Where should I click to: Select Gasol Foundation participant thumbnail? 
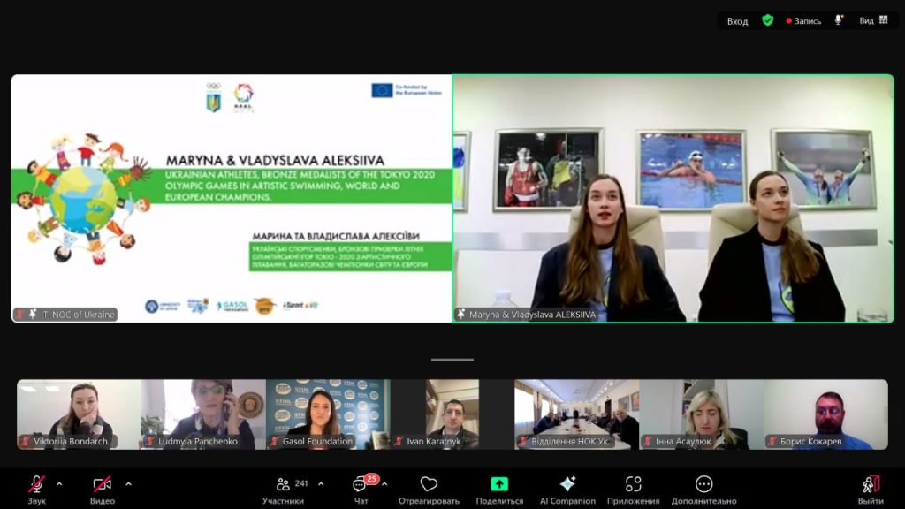click(x=328, y=414)
